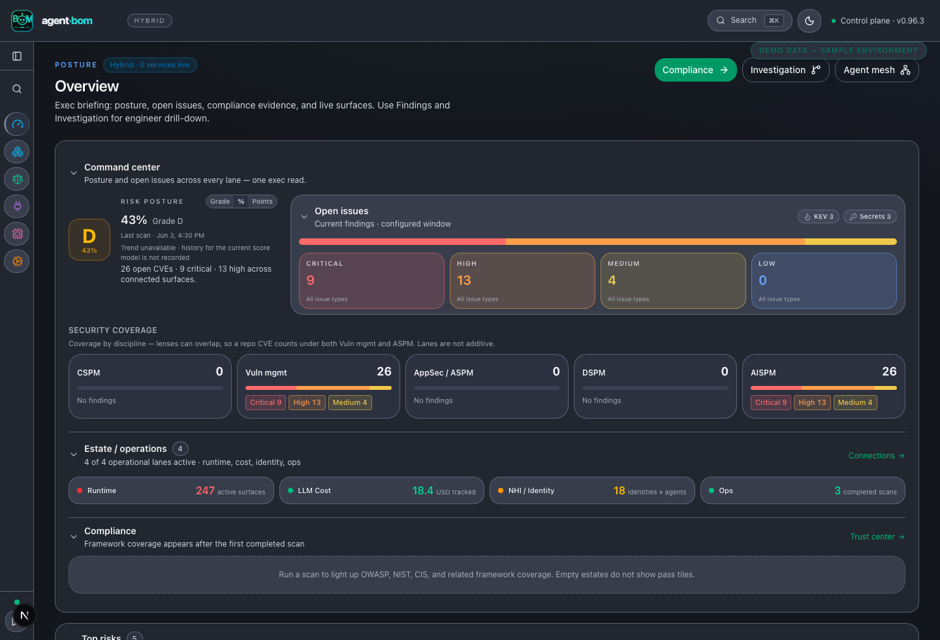This screenshot has height=640, width=940.
Task: Collapse the Estate / operations section
Action: tap(74, 455)
